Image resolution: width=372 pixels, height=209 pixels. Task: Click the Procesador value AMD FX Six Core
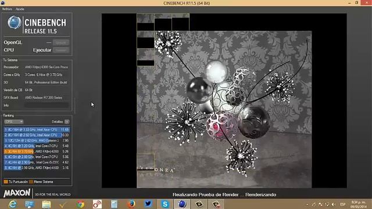click(x=46, y=67)
